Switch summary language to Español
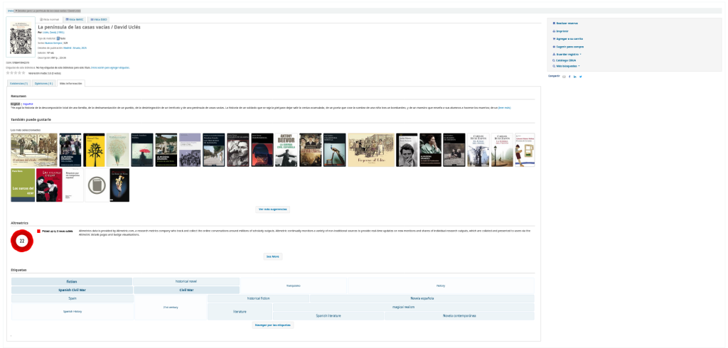The height and width of the screenshot is (348, 728). [x=28, y=104]
